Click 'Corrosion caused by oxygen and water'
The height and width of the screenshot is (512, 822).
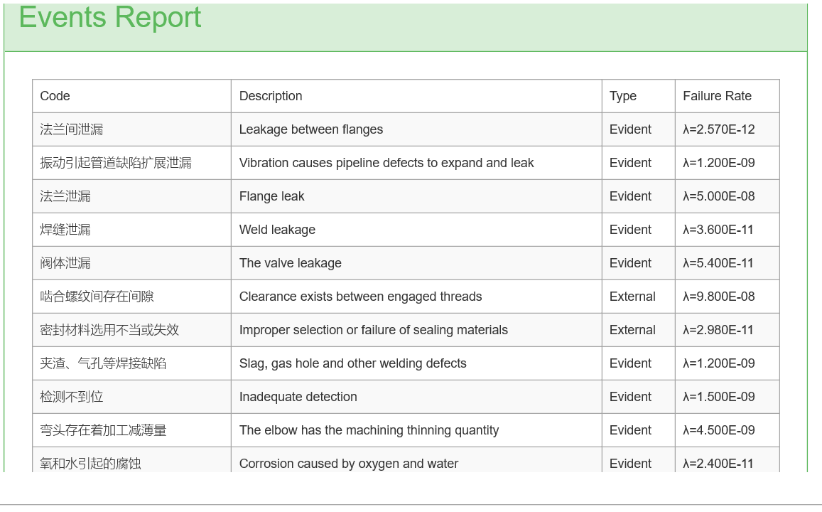[x=349, y=464]
